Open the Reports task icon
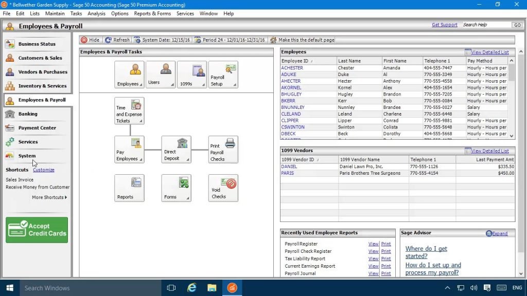Screen dimensions: 527x296 click(x=129, y=188)
